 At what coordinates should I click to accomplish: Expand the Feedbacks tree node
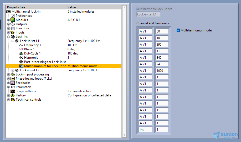coord(8,83)
